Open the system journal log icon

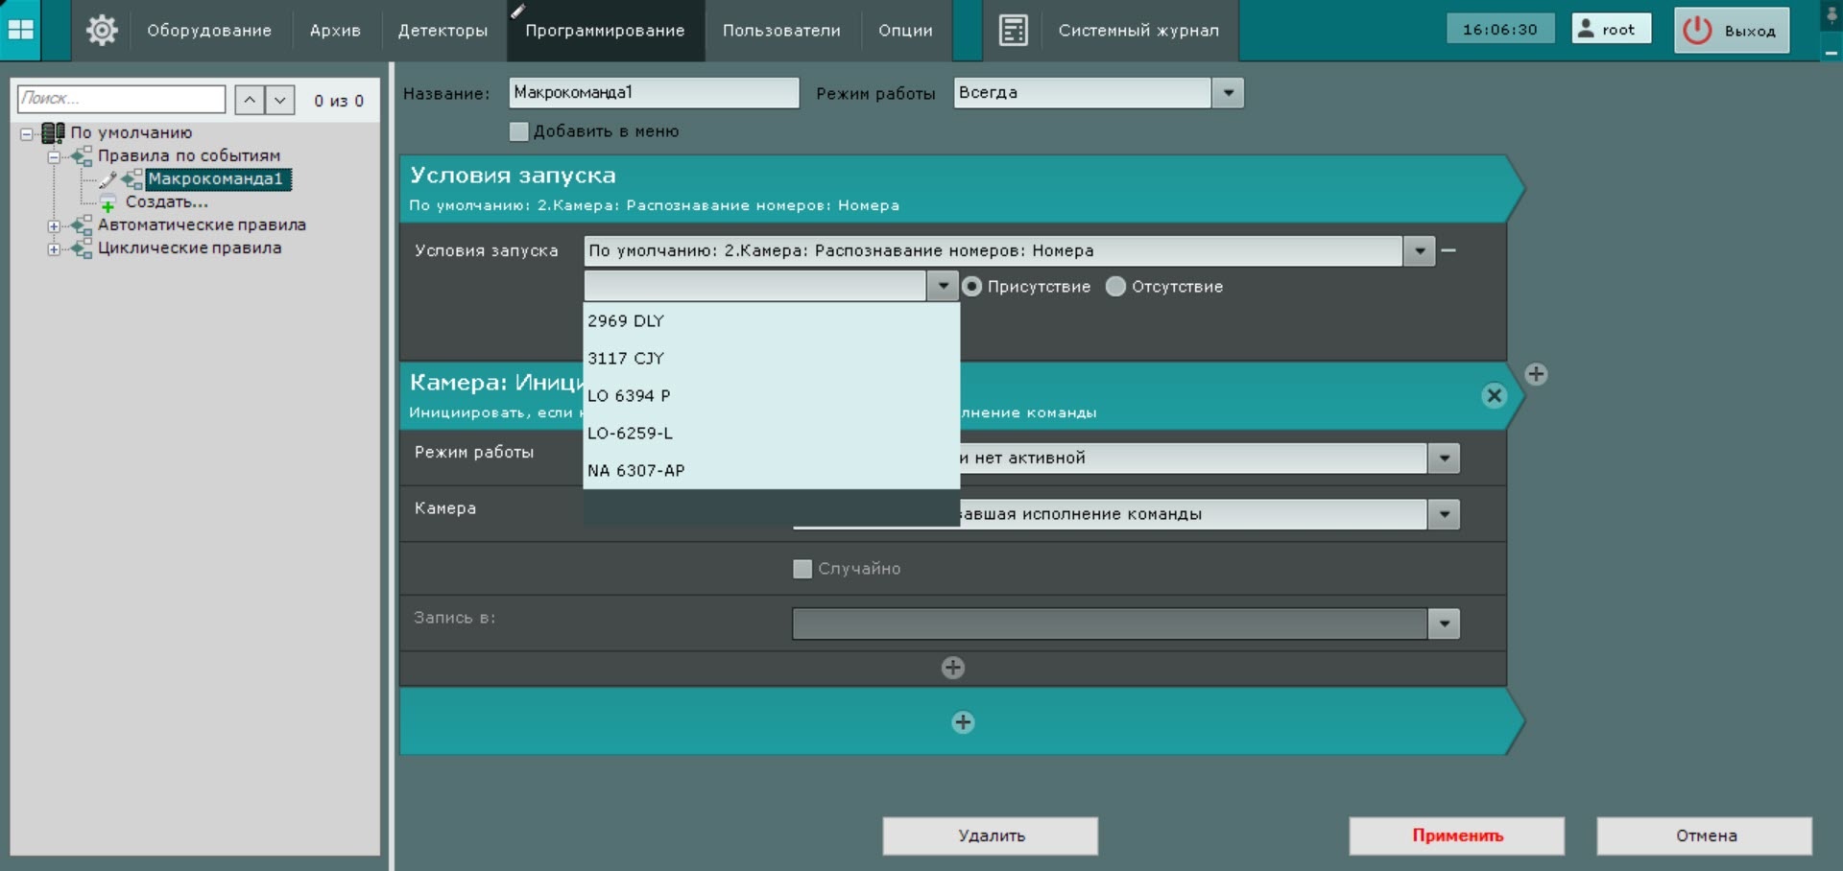pos(1013,30)
